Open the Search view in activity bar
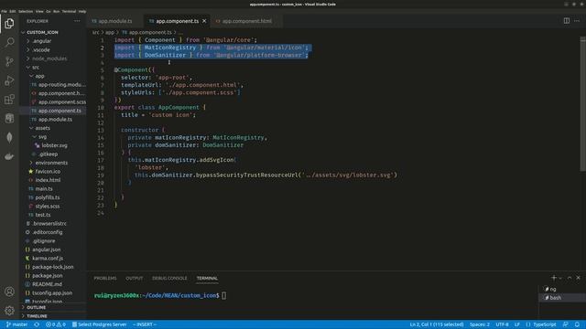 coord(9,42)
